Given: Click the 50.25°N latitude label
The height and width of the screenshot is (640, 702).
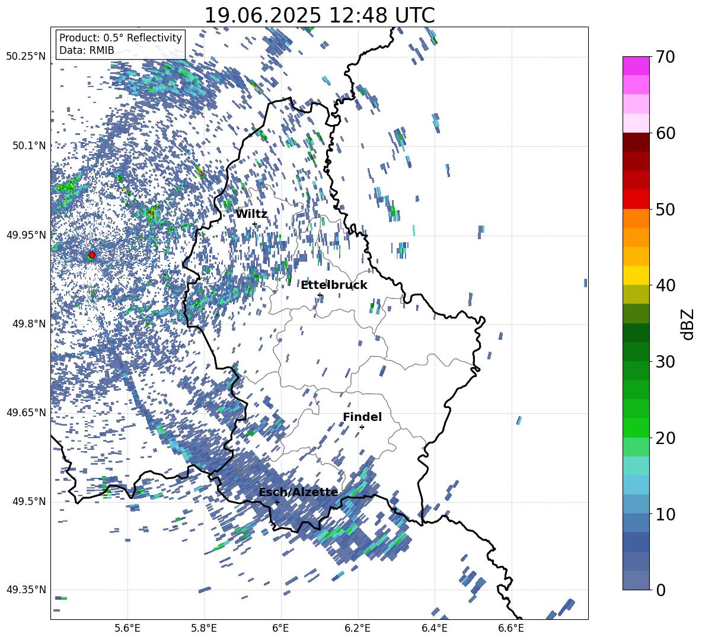Looking at the screenshot, I should [x=26, y=57].
